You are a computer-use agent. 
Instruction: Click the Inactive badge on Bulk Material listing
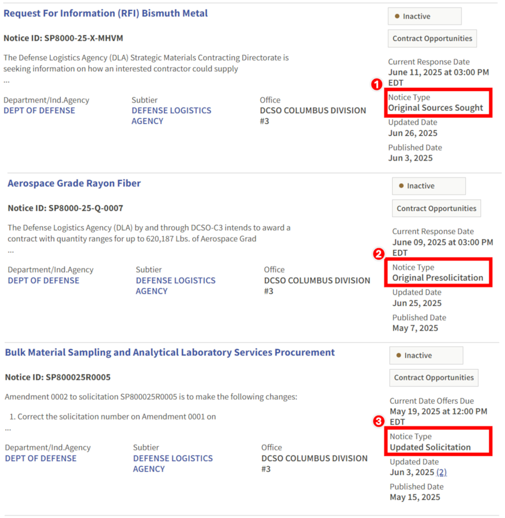click(x=426, y=355)
